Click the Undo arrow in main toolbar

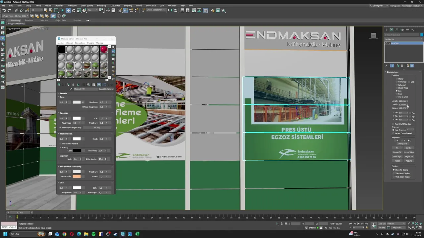coord(4,10)
